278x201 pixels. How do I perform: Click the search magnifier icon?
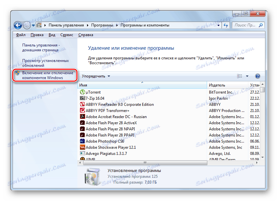(261, 25)
